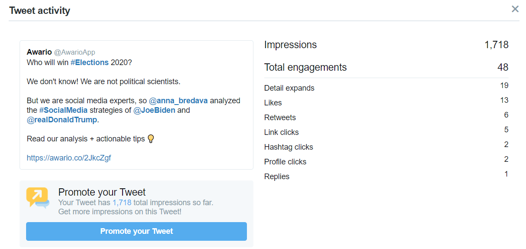Click the light bulb emoji in tweet
Screen dimensions: 526x249
(151, 139)
